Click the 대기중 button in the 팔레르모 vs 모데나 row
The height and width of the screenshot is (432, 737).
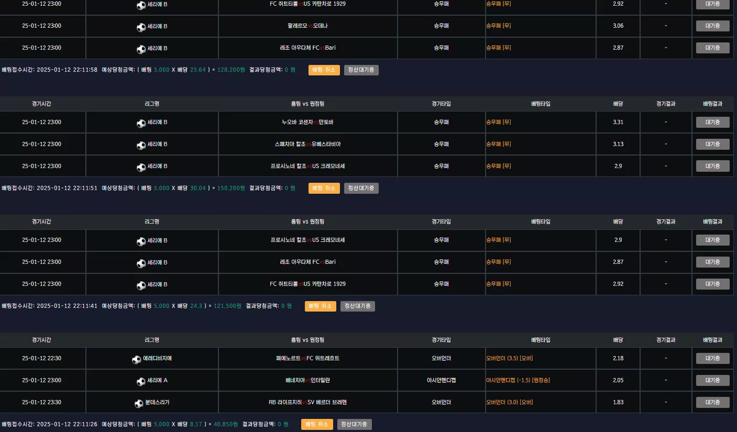[712, 26]
